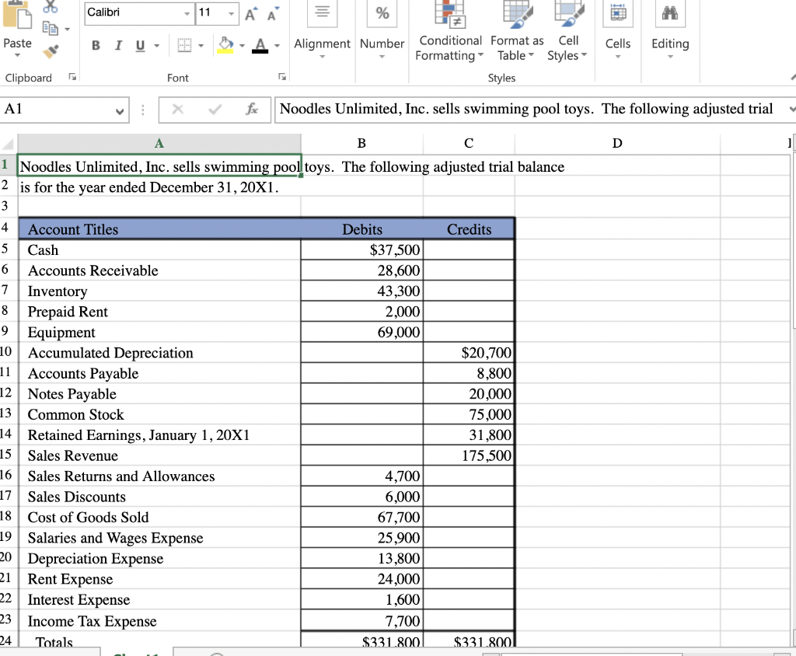Click the Account Titles header cell
Viewport: 796px width, 656px height.
tap(159, 229)
